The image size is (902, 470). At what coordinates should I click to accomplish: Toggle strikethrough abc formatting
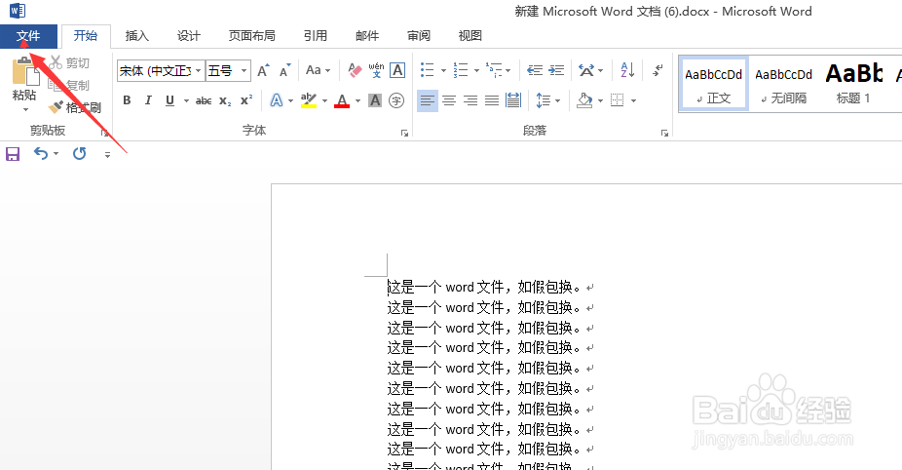pos(204,100)
